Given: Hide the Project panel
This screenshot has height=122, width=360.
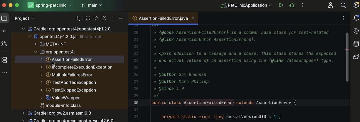Looking at the screenshot, I should 121,18.
